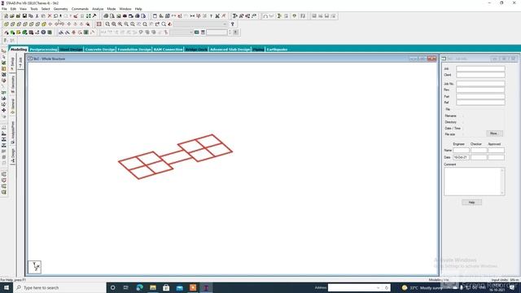This screenshot has width=521, height=293.
Task: Open Microsoft Edge from the taskbar
Action: 139,287
